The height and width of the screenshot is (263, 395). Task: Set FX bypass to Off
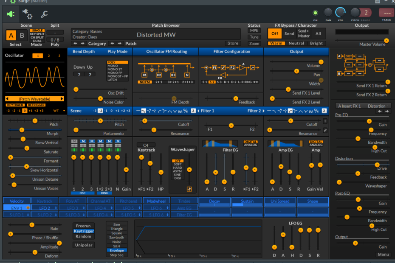coord(275,34)
